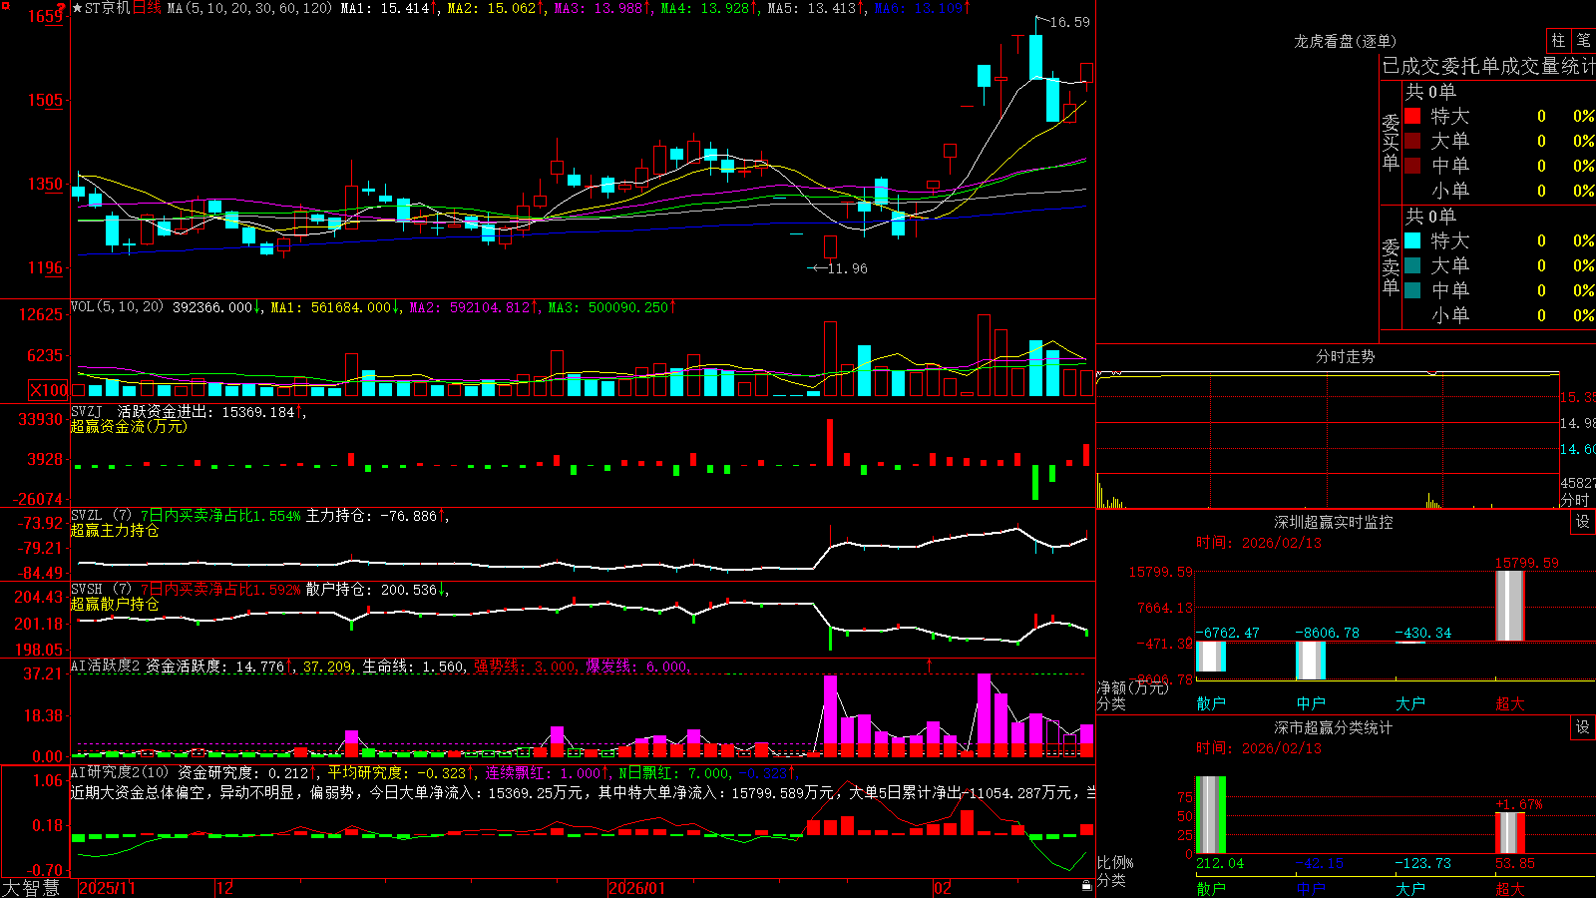Click the red 特大 buy order swatch
This screenshot has width=1596, height=898.
coord(1412,116)
